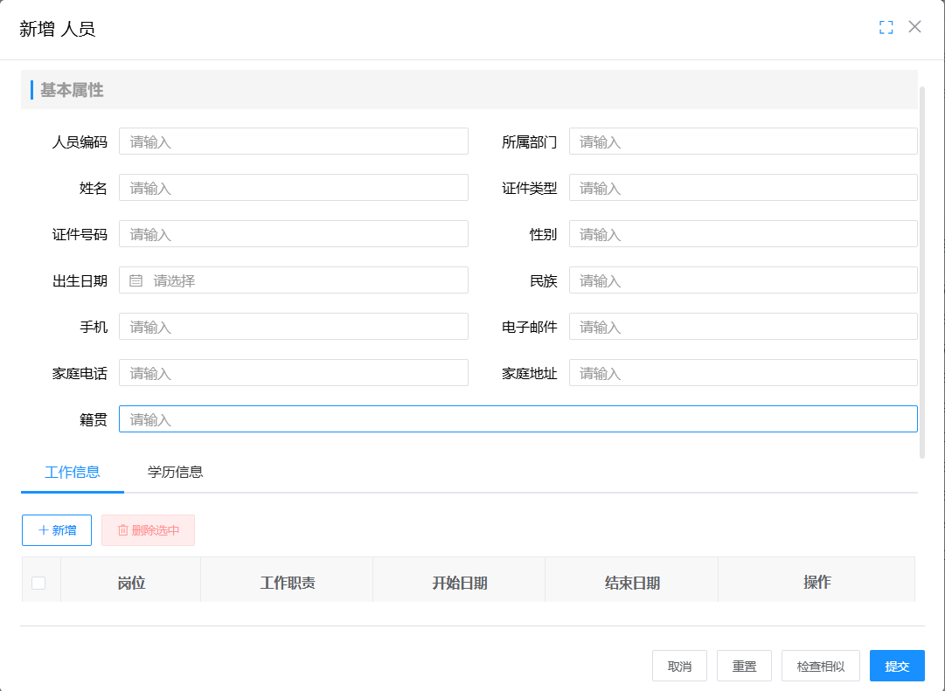
Task: Open the 证件类型 dropdown field
Action: tap(743, 188)
